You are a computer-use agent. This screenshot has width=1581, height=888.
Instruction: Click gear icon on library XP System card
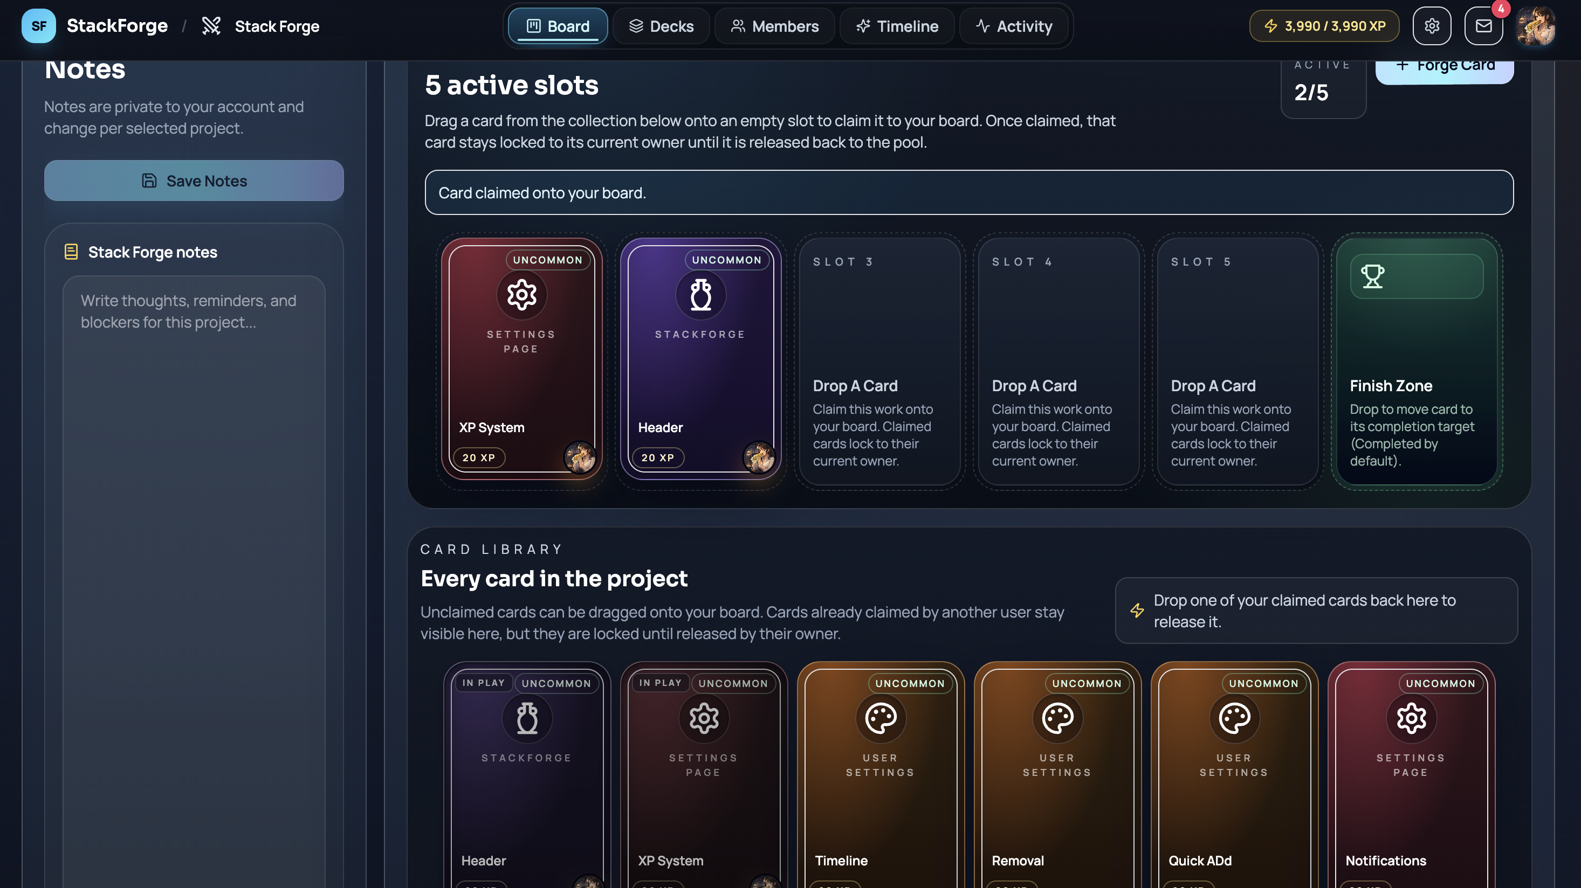(703, 718)
